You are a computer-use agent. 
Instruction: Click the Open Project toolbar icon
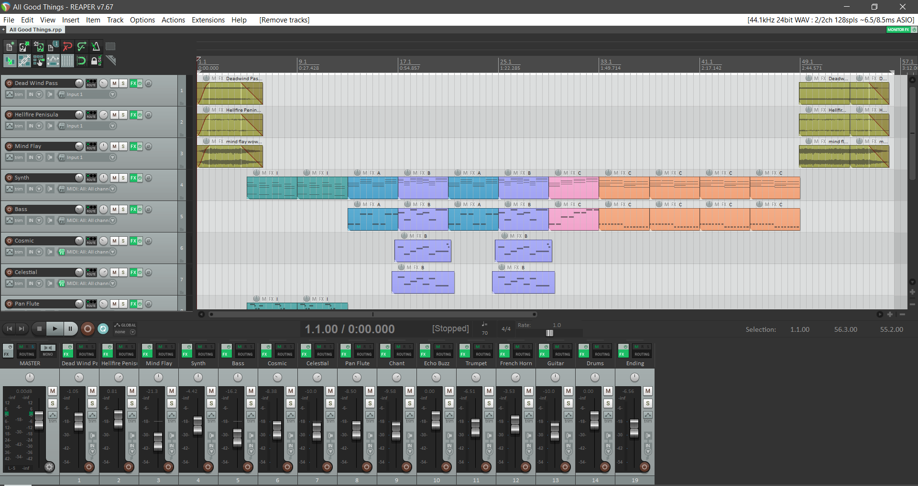pyautogui.click(x=24, y=46)
